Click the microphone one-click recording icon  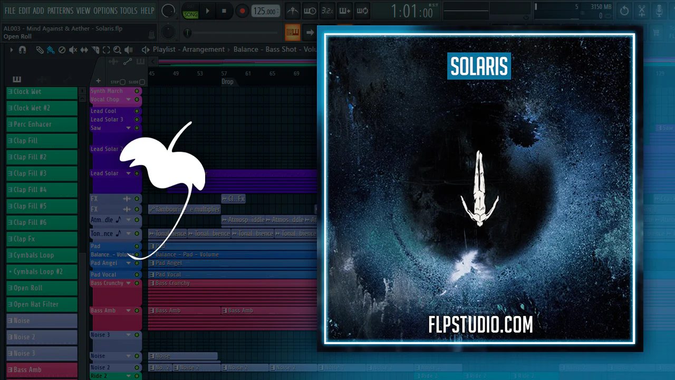(x=659, y=11)
